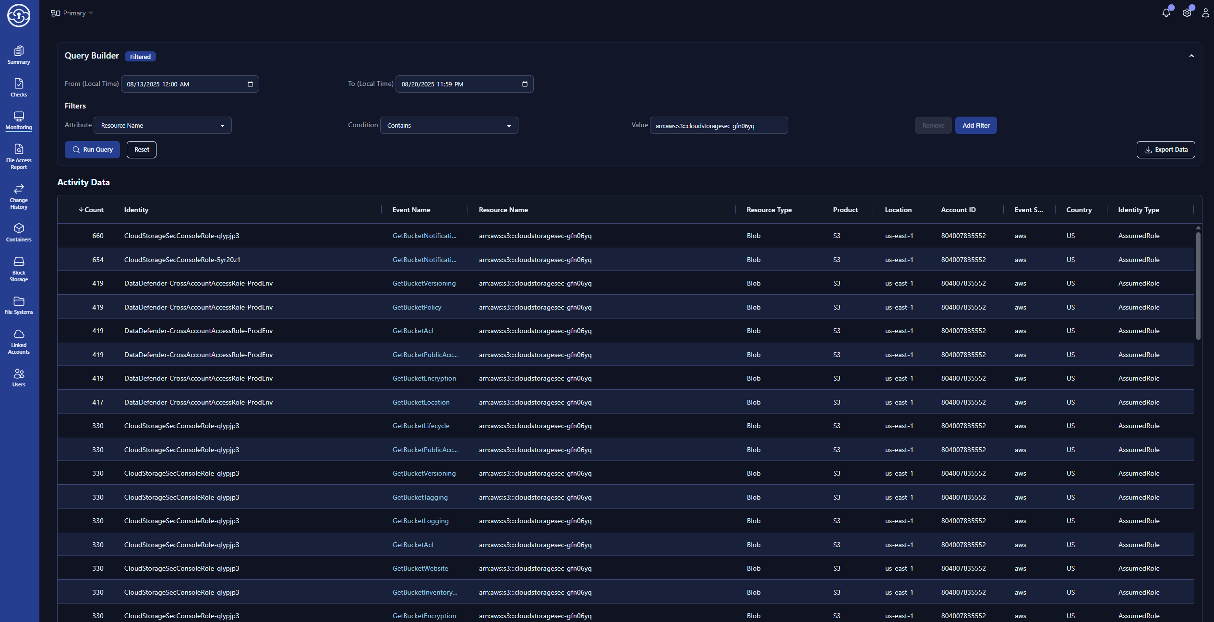Open the GetBucketPolicy event link
The width and height of the screenshot is (1214, 622).
coord(417,307)
